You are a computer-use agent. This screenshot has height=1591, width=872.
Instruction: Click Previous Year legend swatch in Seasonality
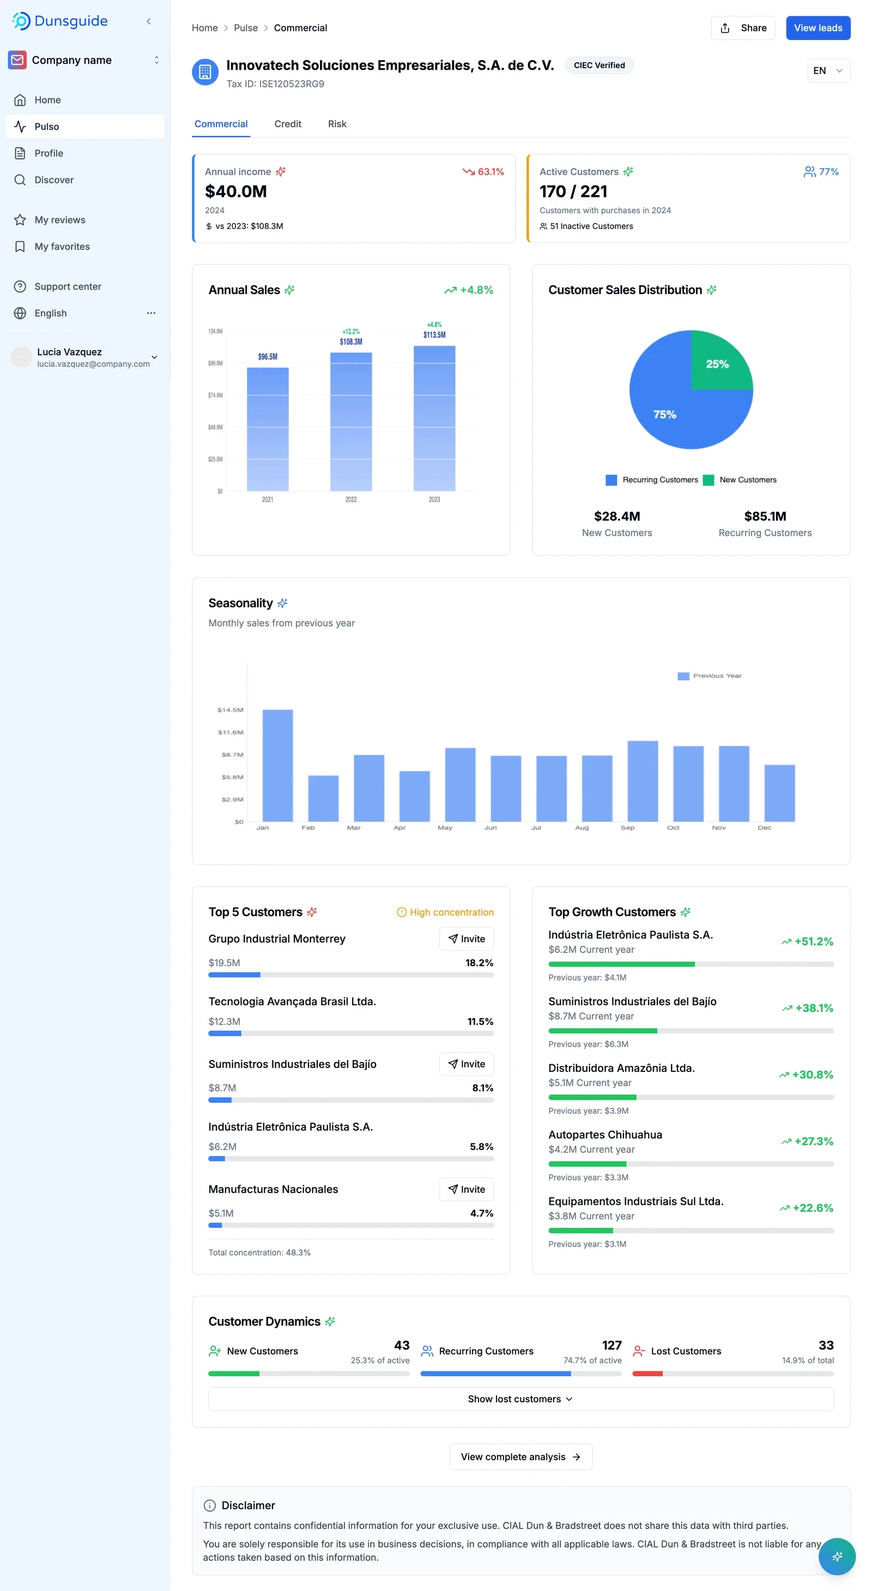(x=683, y=676)
